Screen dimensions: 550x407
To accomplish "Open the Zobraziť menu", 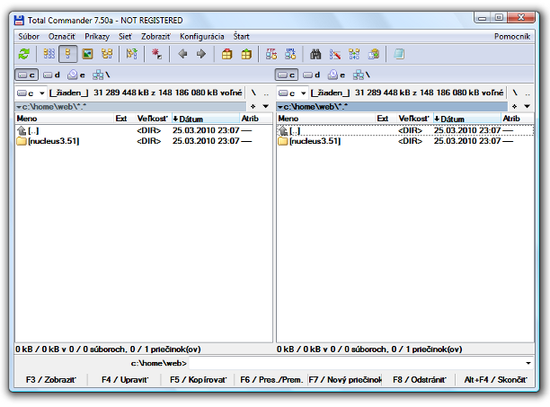I will [x=155, y=37].
